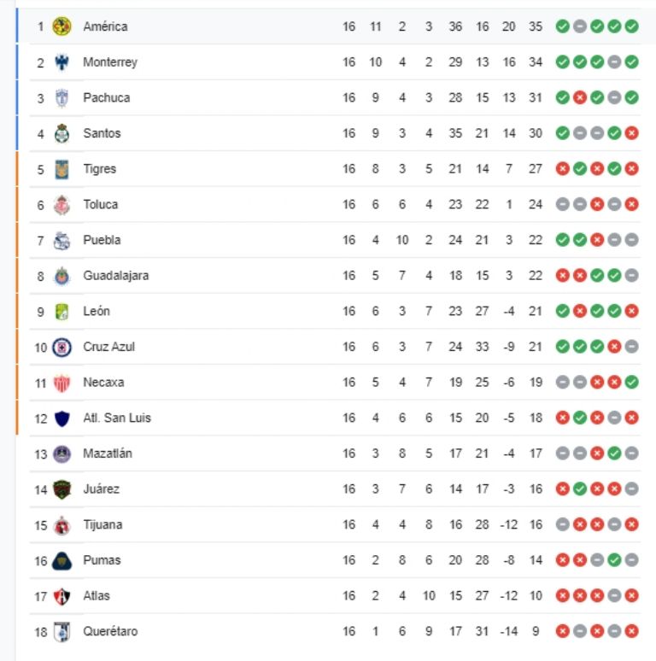This screenshot has height=661, width=656.
Task: Open the Toluca team name link
Action: pos(101,205)
